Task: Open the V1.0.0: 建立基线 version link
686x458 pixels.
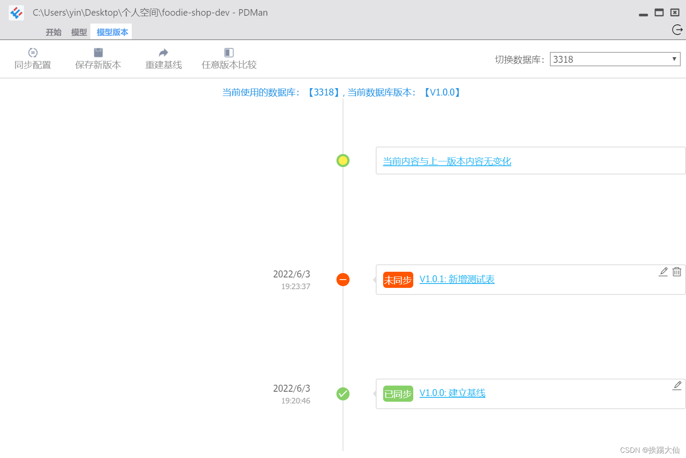Action: (x=453, y=393)
